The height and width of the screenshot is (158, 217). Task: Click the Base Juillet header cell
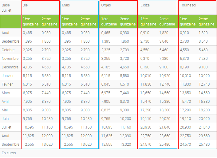coord(6,8)
